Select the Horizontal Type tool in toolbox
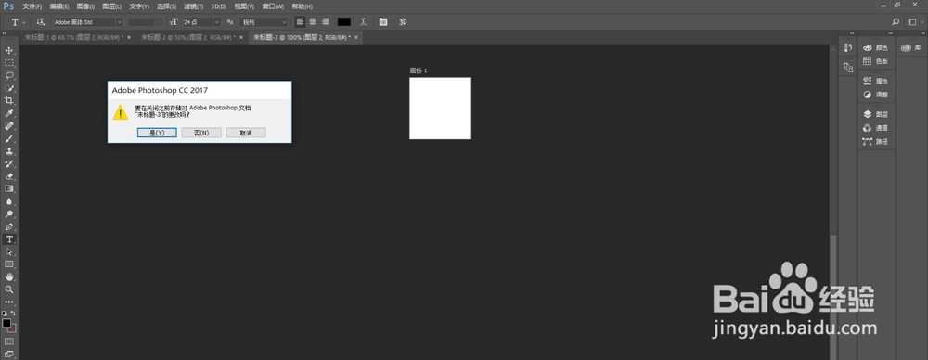The image size is (928, 360). [9, 239]
